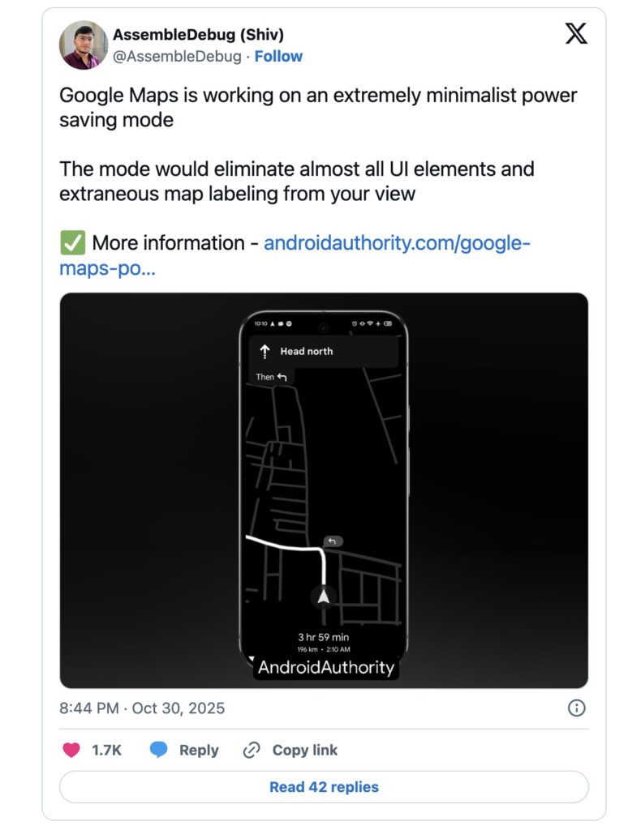Click the 1.7K likes count
This screenshot has width=641, height=830.
click(x=106, y=750)
